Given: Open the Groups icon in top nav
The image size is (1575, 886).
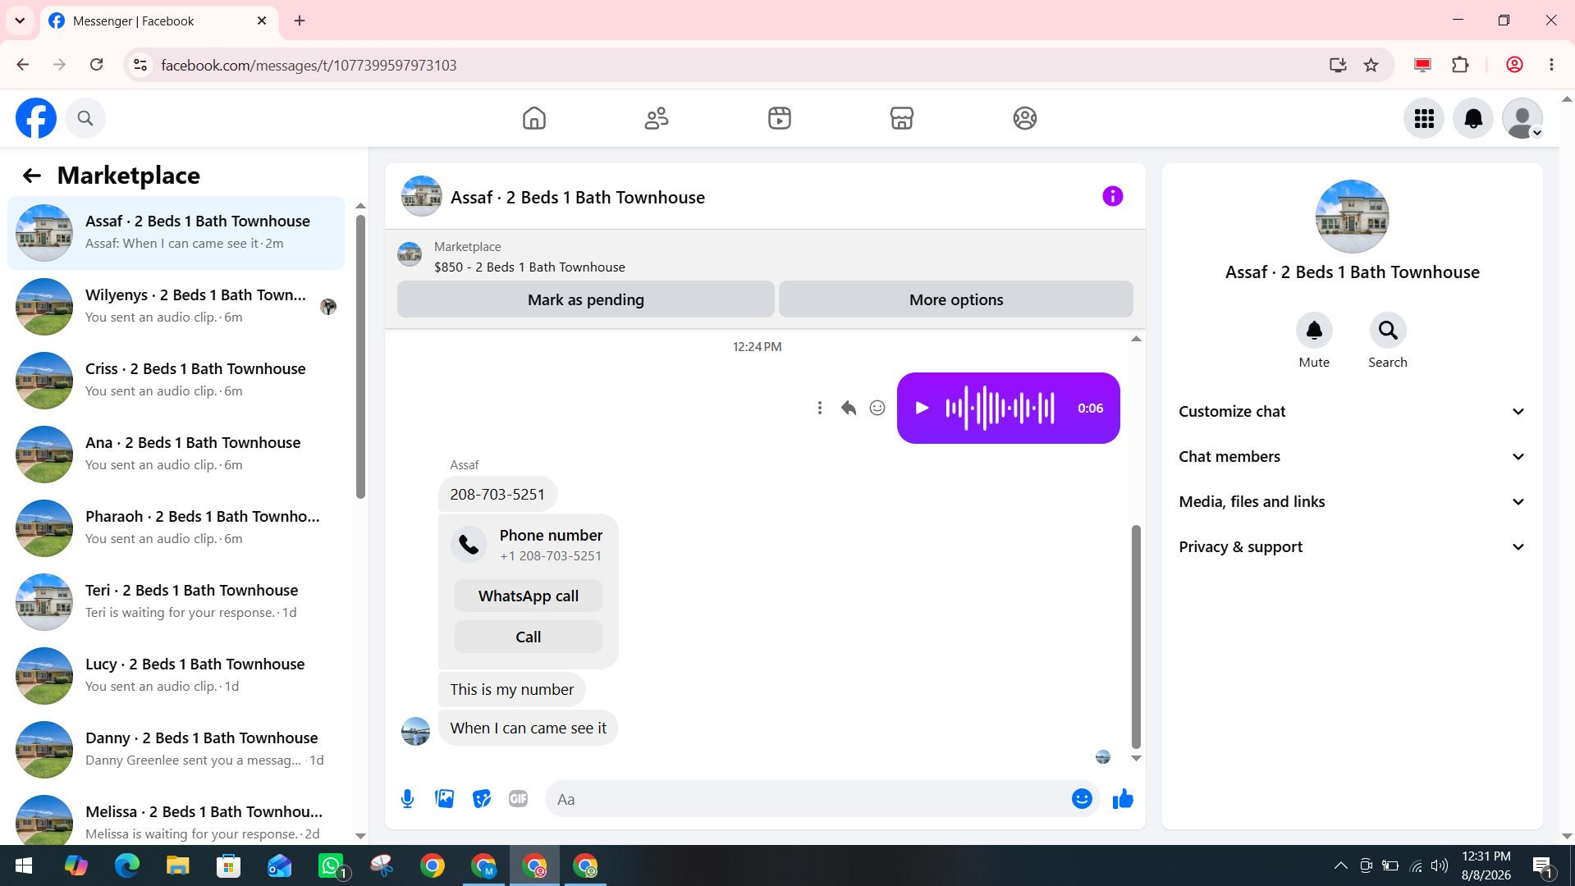Looking at the screenshot, I should coord(1025,118).
